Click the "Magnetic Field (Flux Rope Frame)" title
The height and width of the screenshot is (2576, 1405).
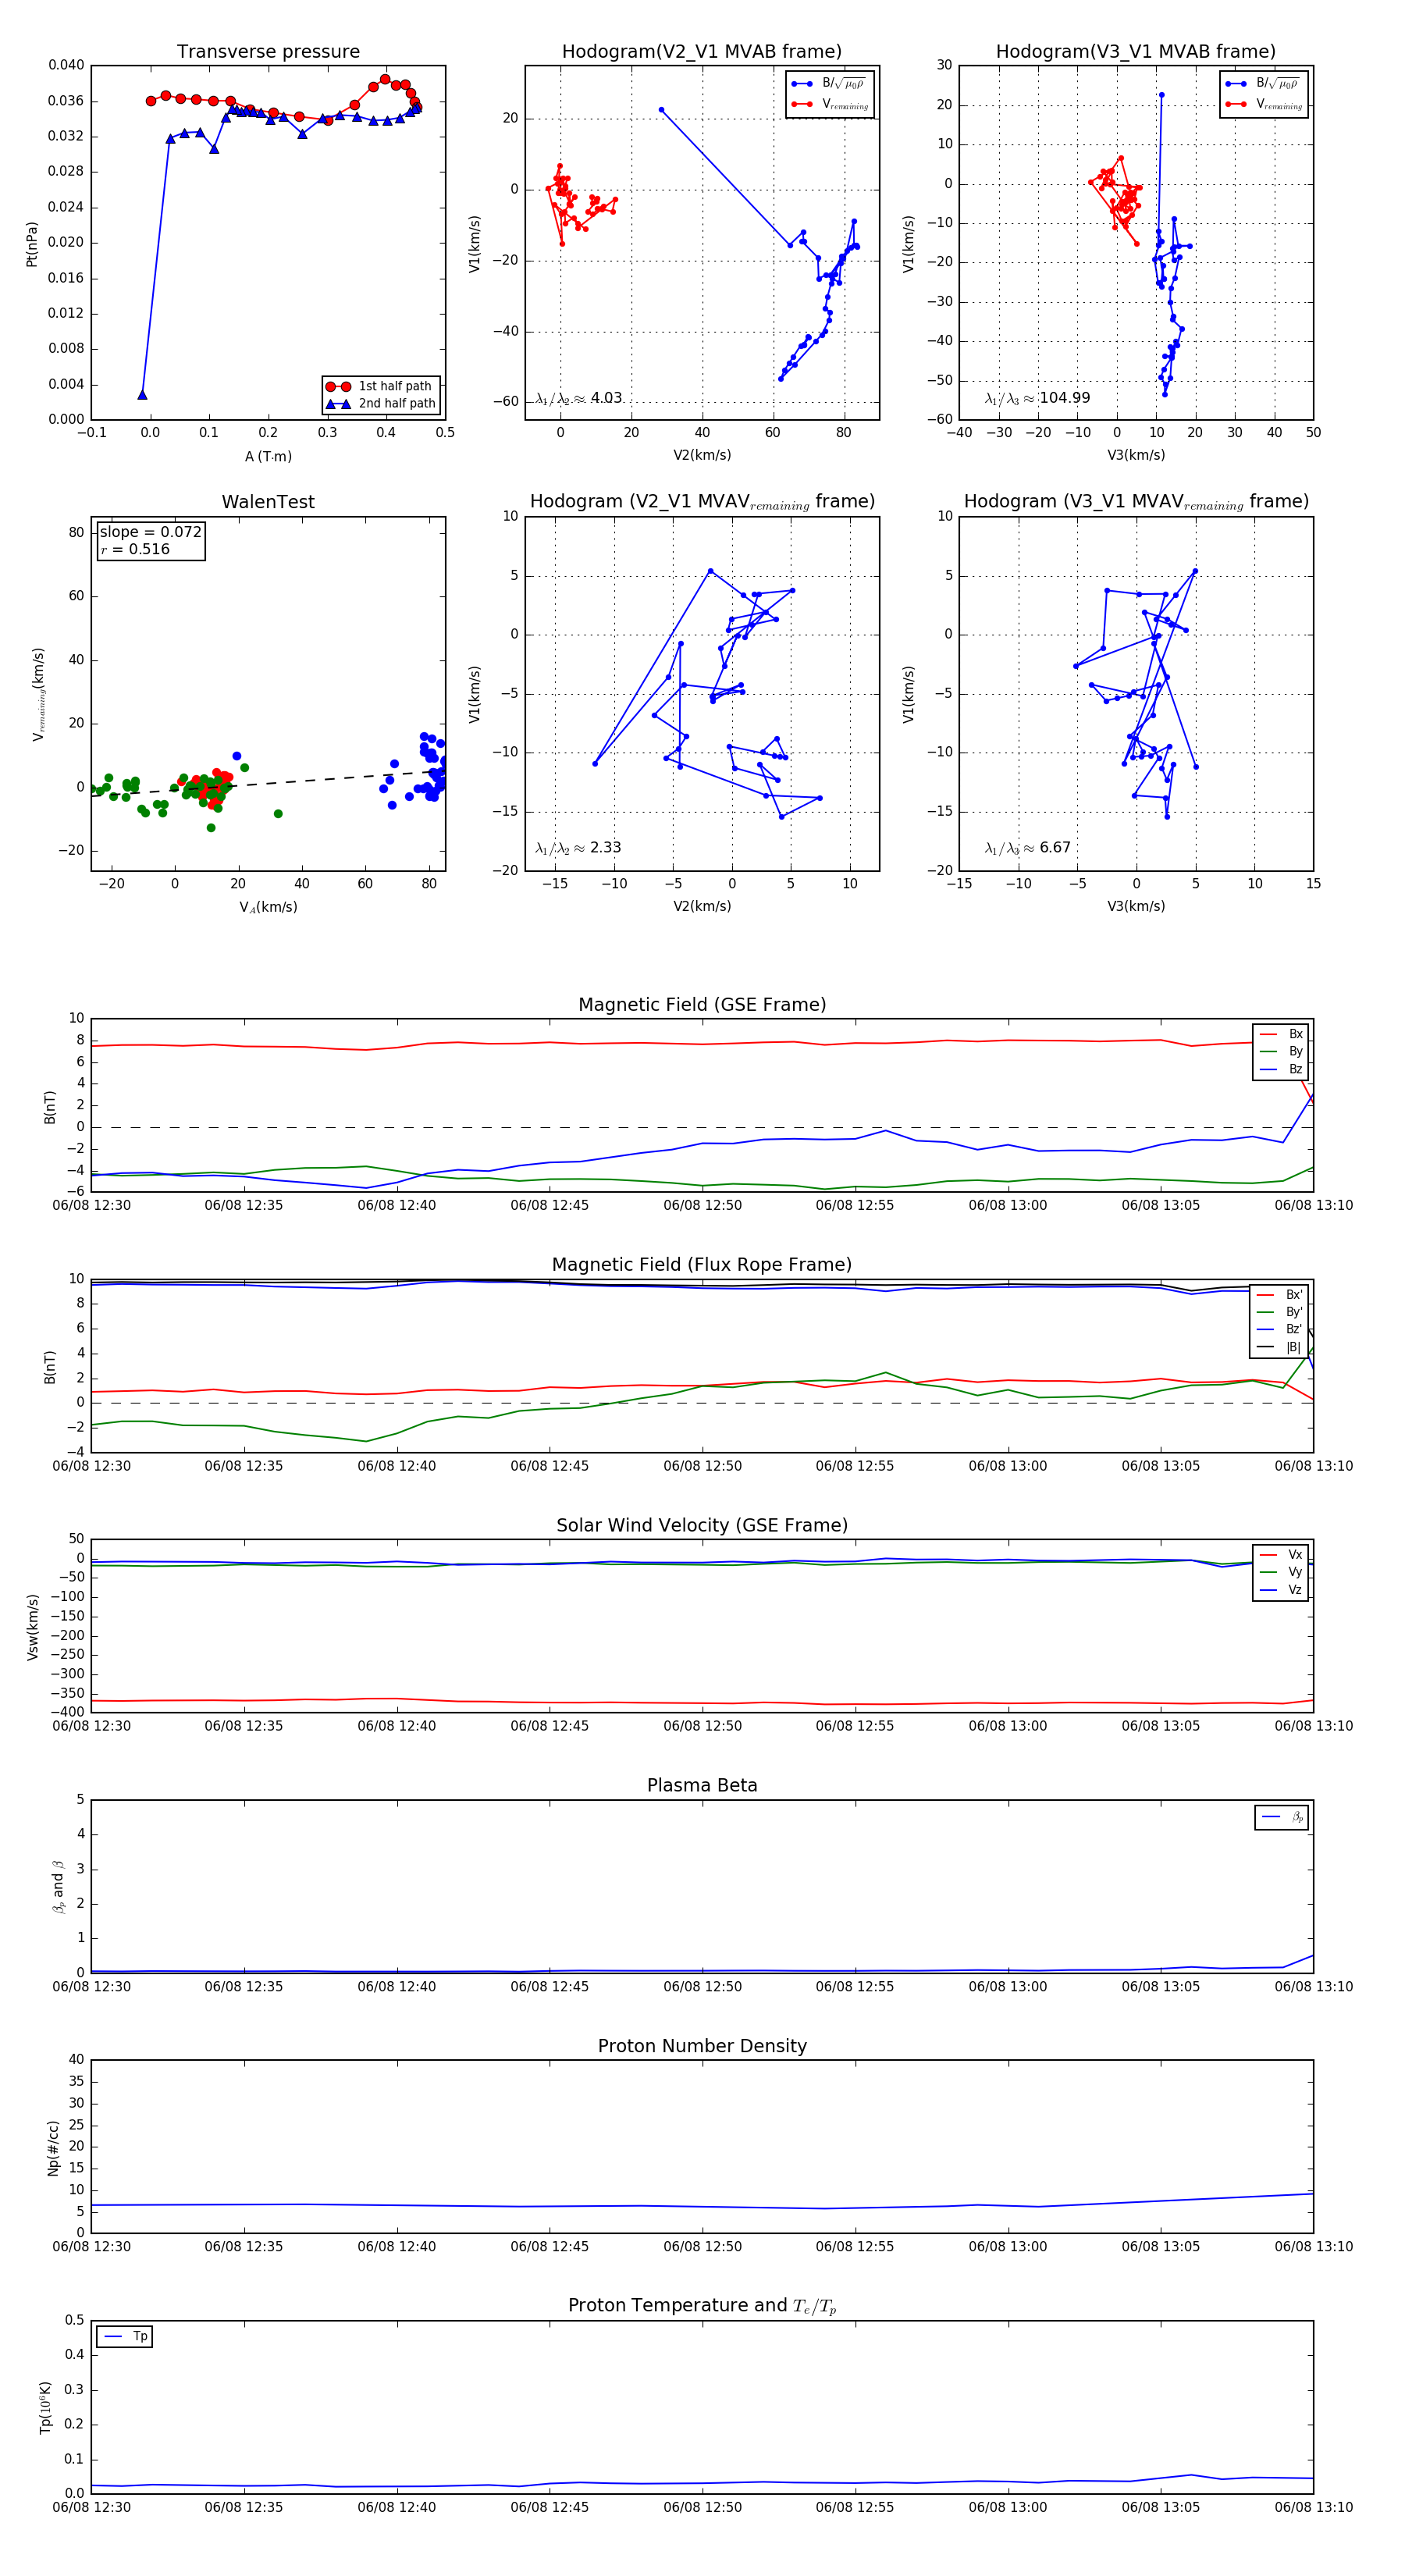point(702,1265)
